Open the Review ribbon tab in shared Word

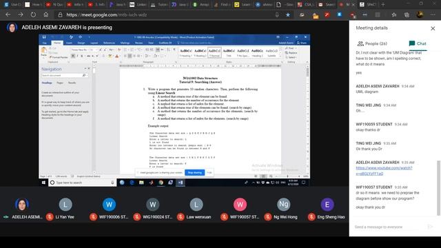[139, 43]
